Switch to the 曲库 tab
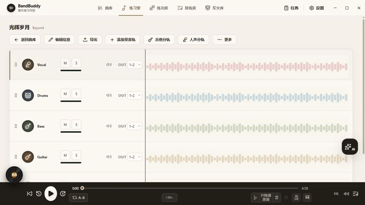365x205 pixels. pyautogui.click(x=105, y=8)
